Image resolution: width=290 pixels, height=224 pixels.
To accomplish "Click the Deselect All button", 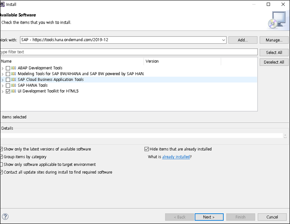I will pos(274,62).
